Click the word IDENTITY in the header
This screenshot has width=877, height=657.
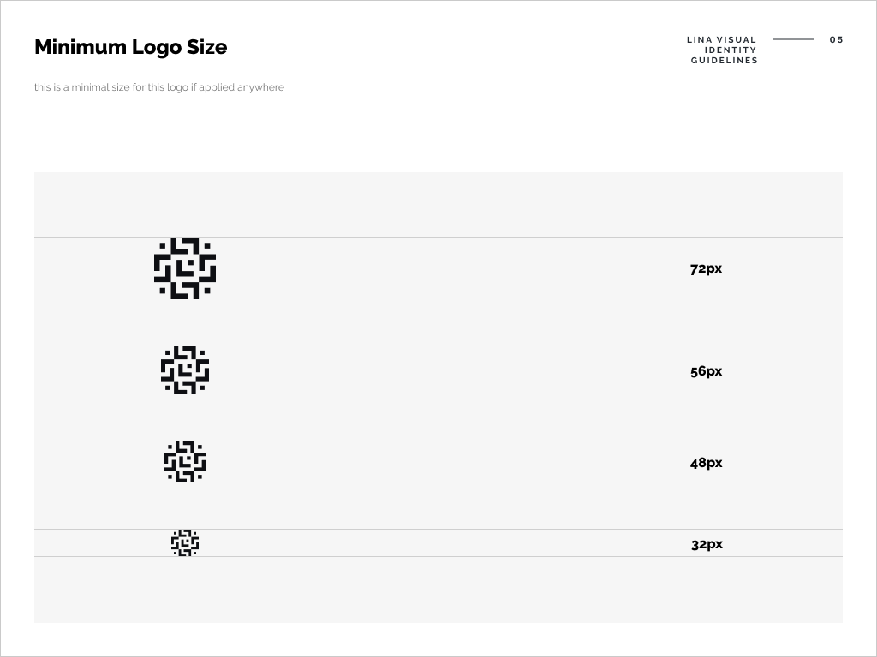(x=730, y=50)
